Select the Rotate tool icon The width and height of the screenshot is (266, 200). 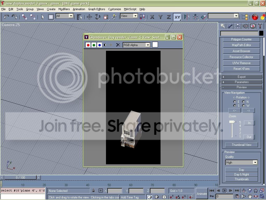(x=98, y=17)
